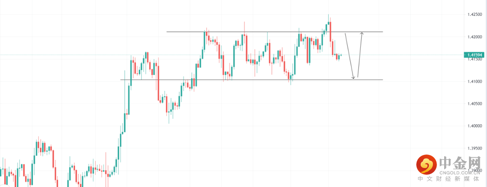Click the 1.42500 price axis label
This screenshot has width=487, height=187.
coord(475,15)
